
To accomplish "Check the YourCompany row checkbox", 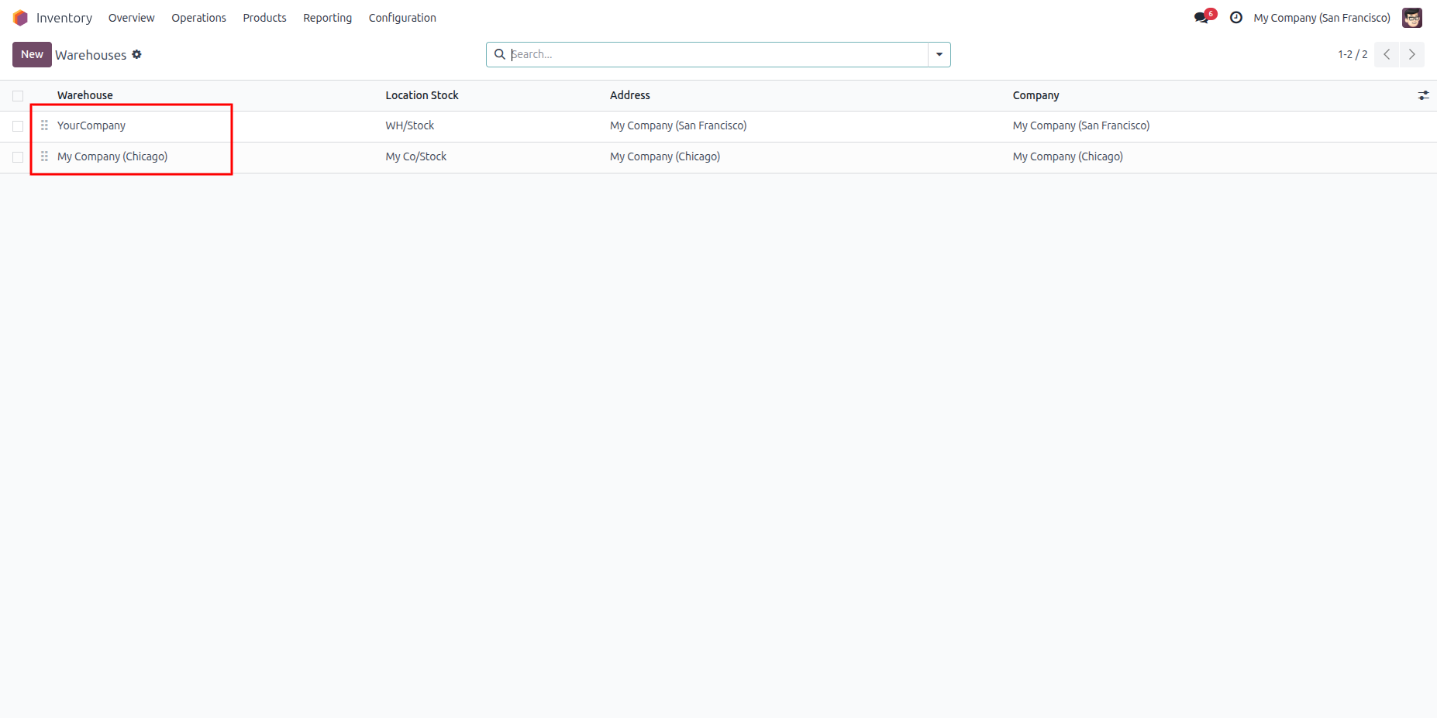I will click(18, 126).
